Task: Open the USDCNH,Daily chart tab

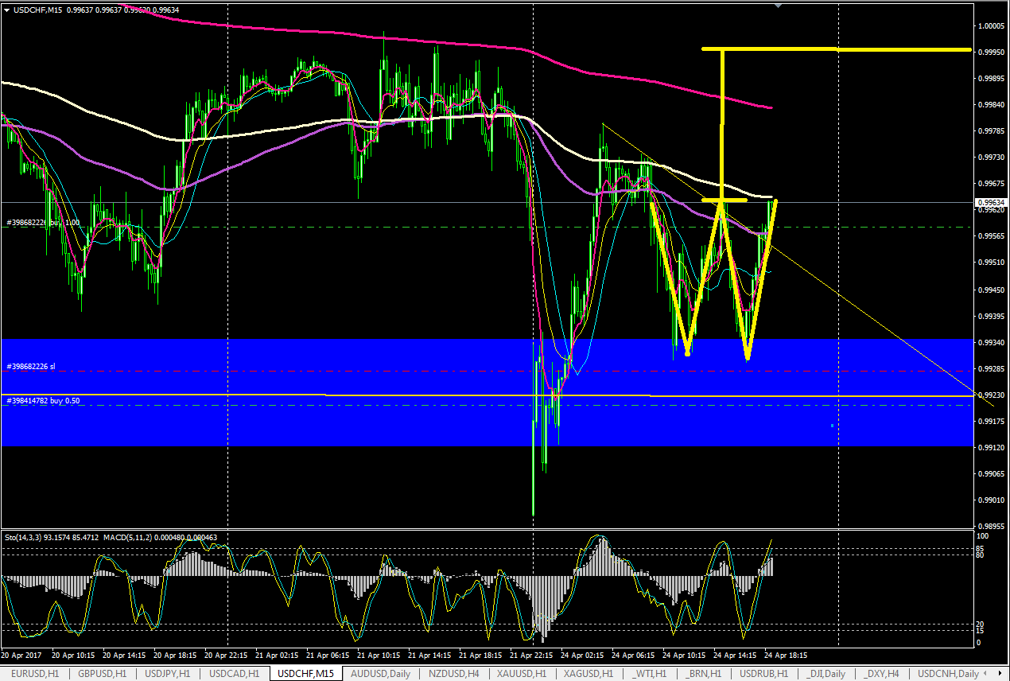Action: click(947, 674)
